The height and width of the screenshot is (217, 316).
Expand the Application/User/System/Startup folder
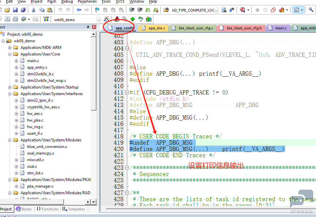10,87
